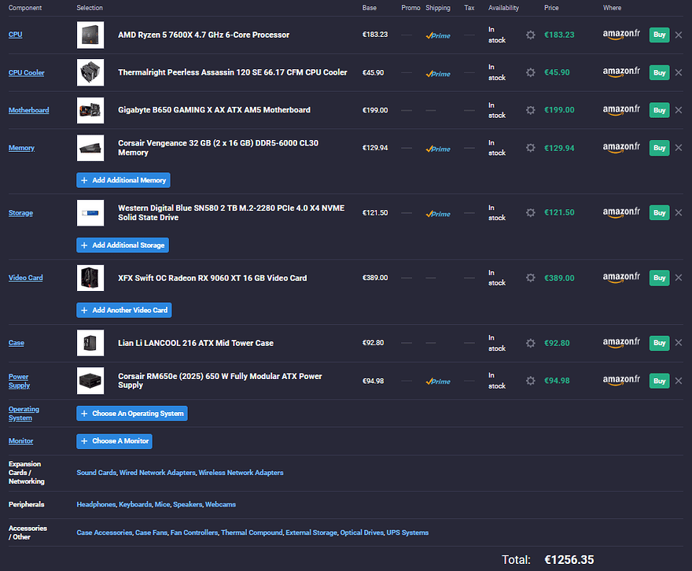Open the Headphones peripherals link

click(x=96, y=504)
